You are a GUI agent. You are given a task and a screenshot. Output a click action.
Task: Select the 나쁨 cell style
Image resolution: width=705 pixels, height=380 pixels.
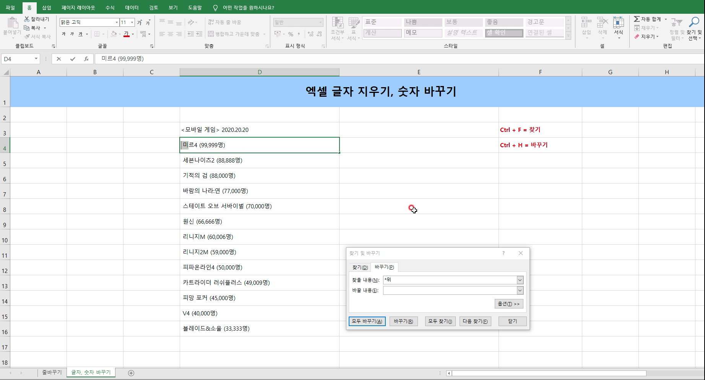[423, 22]
